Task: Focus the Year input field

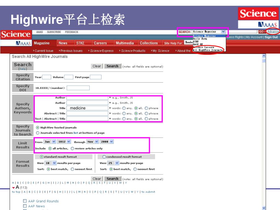Action: [46, 77]
